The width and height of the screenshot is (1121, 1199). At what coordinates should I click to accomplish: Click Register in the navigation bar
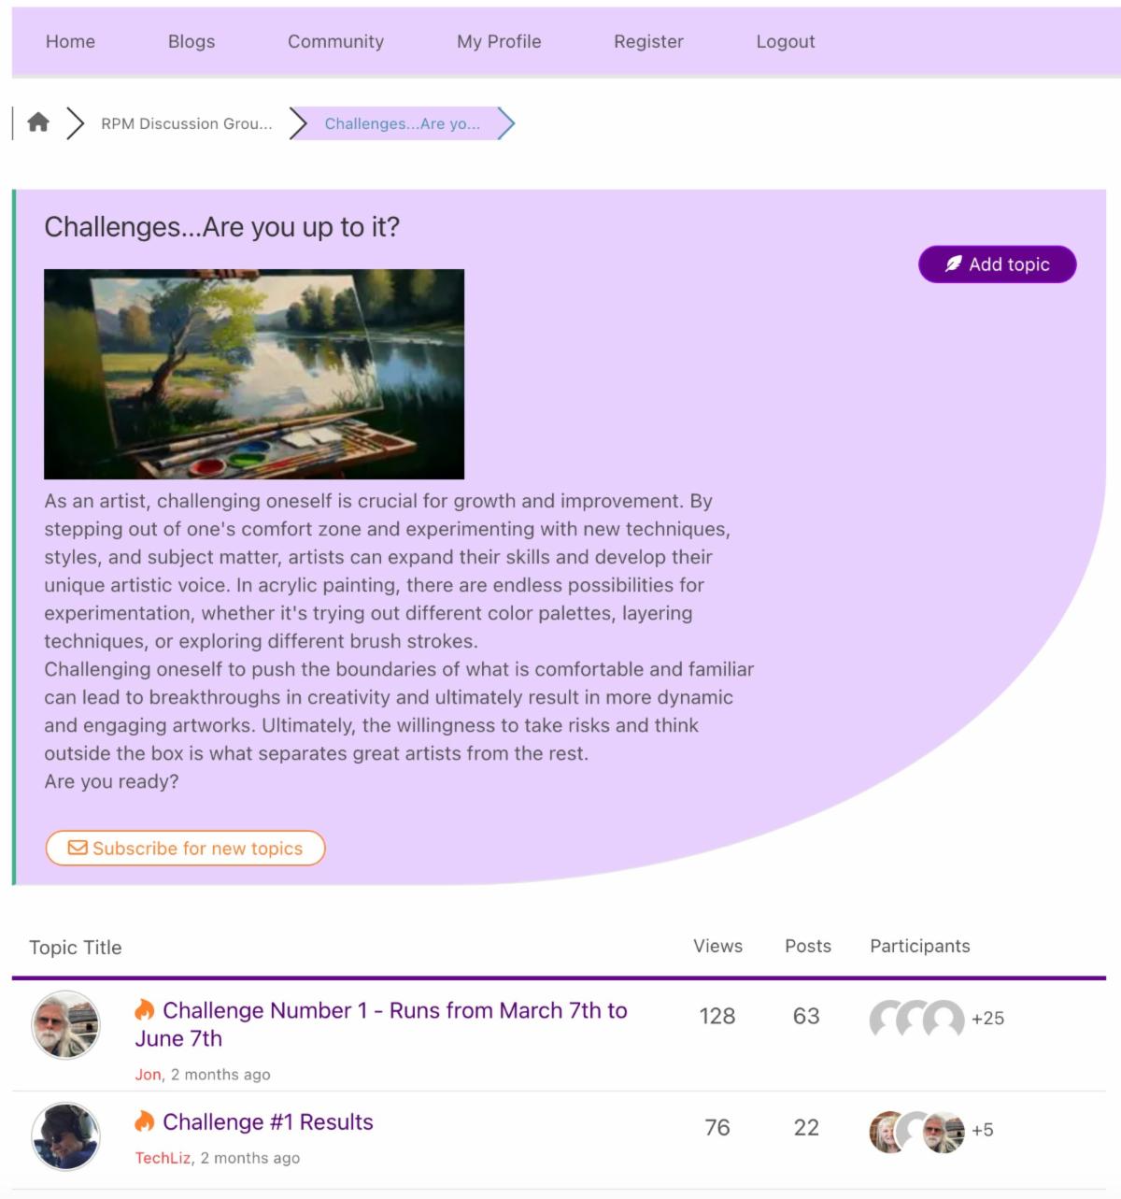(x=648, y=41)
